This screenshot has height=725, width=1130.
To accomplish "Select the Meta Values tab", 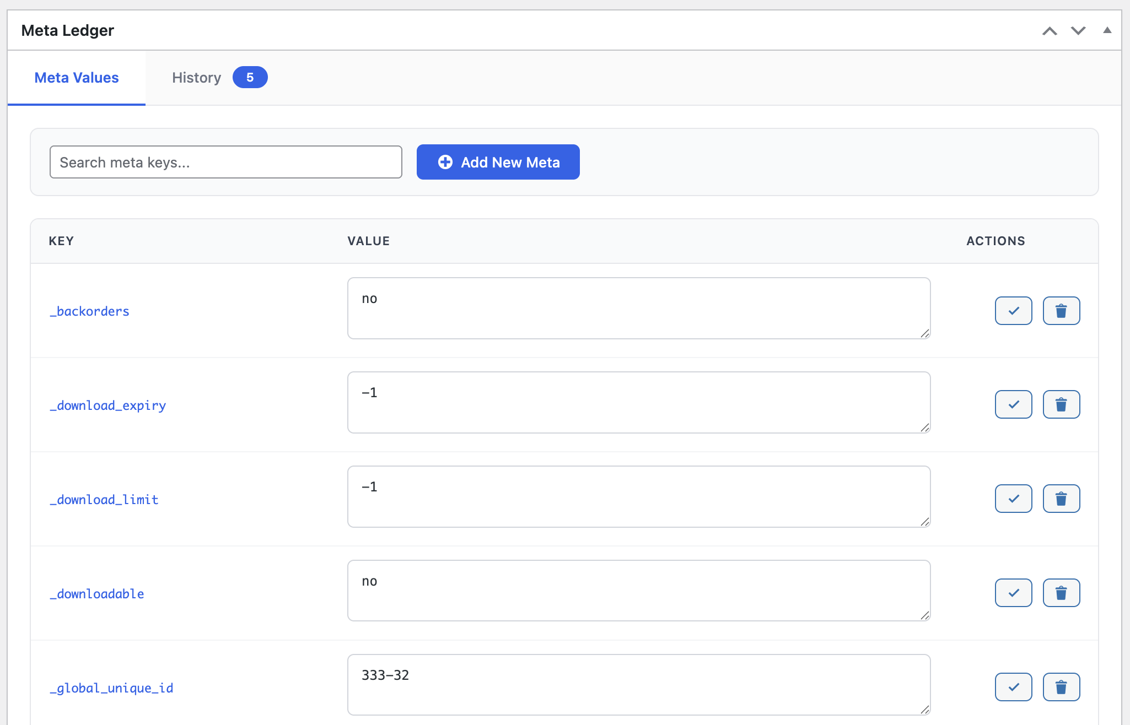I will pos(77,77).
